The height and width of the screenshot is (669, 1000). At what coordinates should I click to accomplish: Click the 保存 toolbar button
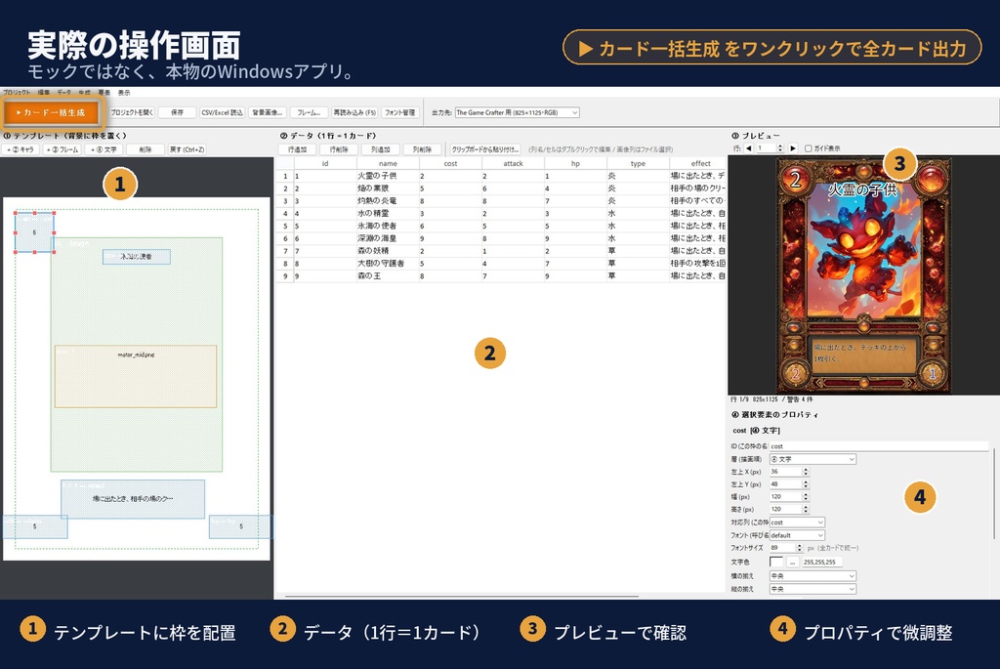[x=177, y=112]
